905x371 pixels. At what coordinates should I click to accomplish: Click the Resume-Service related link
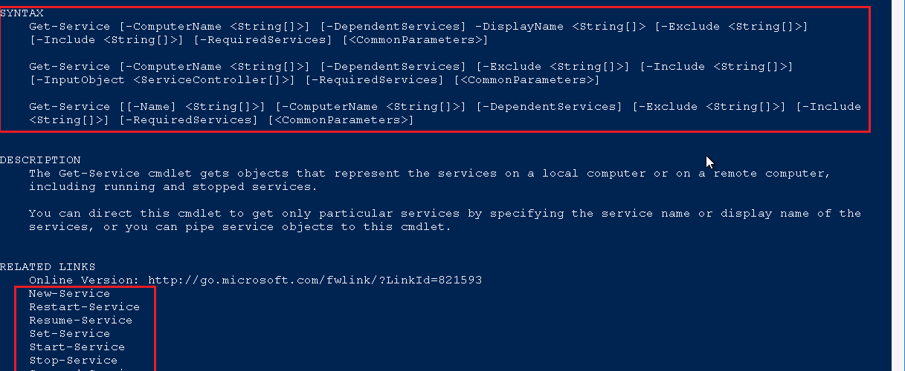pyautogui.click(x=80, y=321)
